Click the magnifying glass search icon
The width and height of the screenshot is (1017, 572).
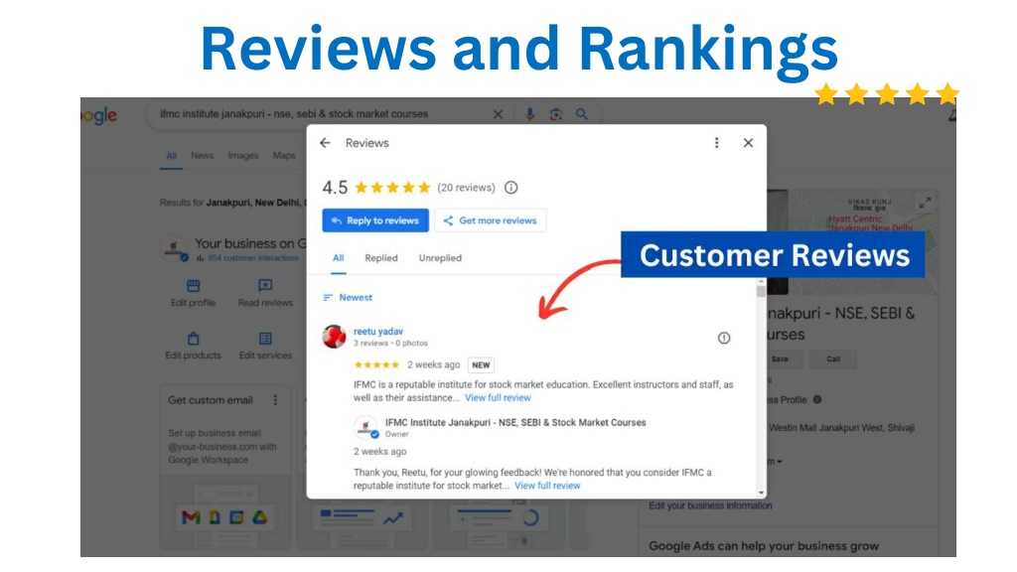(x=582, y=114)
